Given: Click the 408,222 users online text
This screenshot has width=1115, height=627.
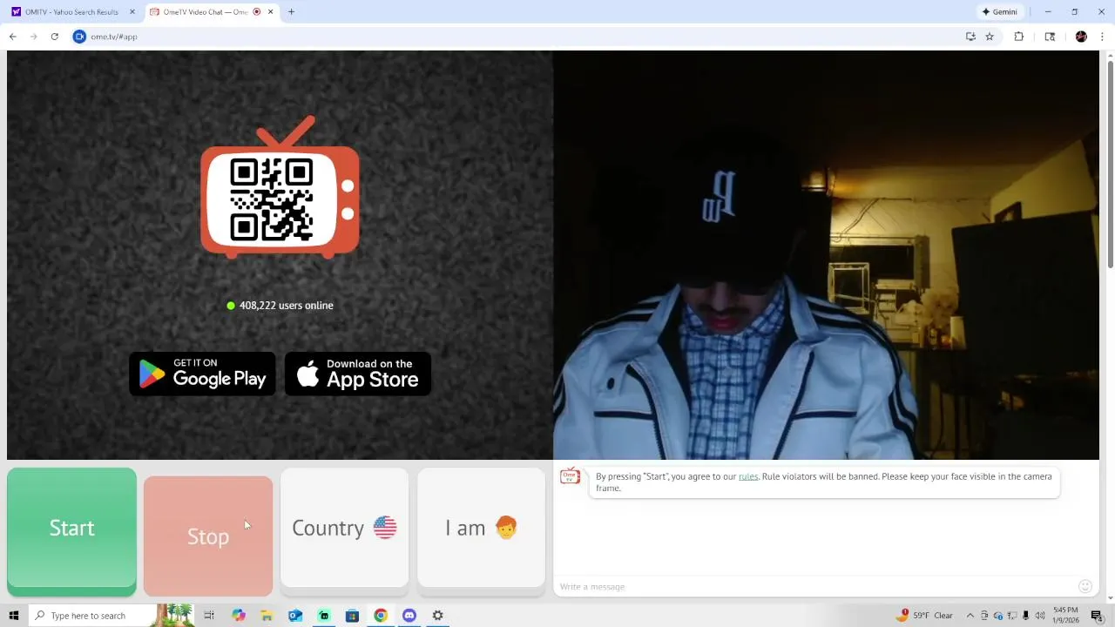Looking at the screenshot, I should pos(286,306).
